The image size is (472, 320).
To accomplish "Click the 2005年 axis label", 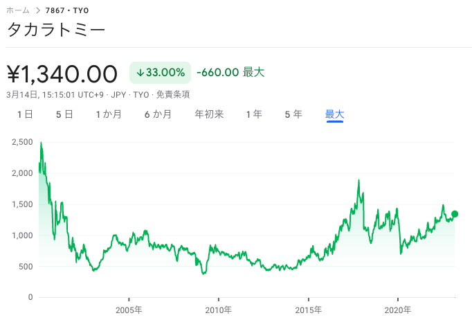I will tap(129, 310).
